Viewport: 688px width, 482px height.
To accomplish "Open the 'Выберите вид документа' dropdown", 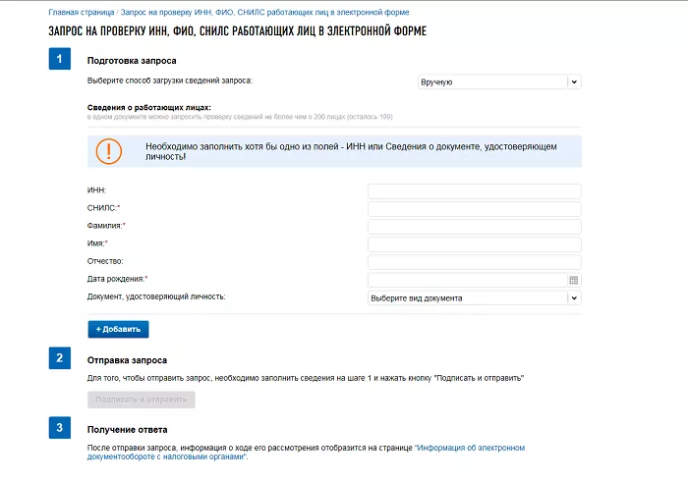I will pos(467,297).
